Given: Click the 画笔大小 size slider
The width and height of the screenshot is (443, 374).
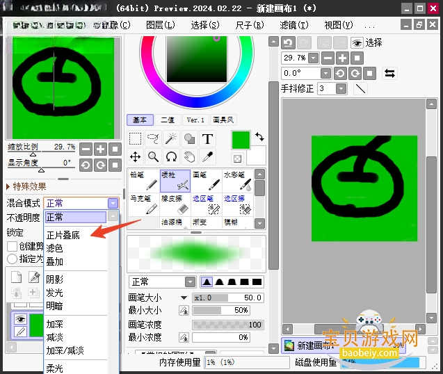Looking at the screenshot, I should point(228,298).
